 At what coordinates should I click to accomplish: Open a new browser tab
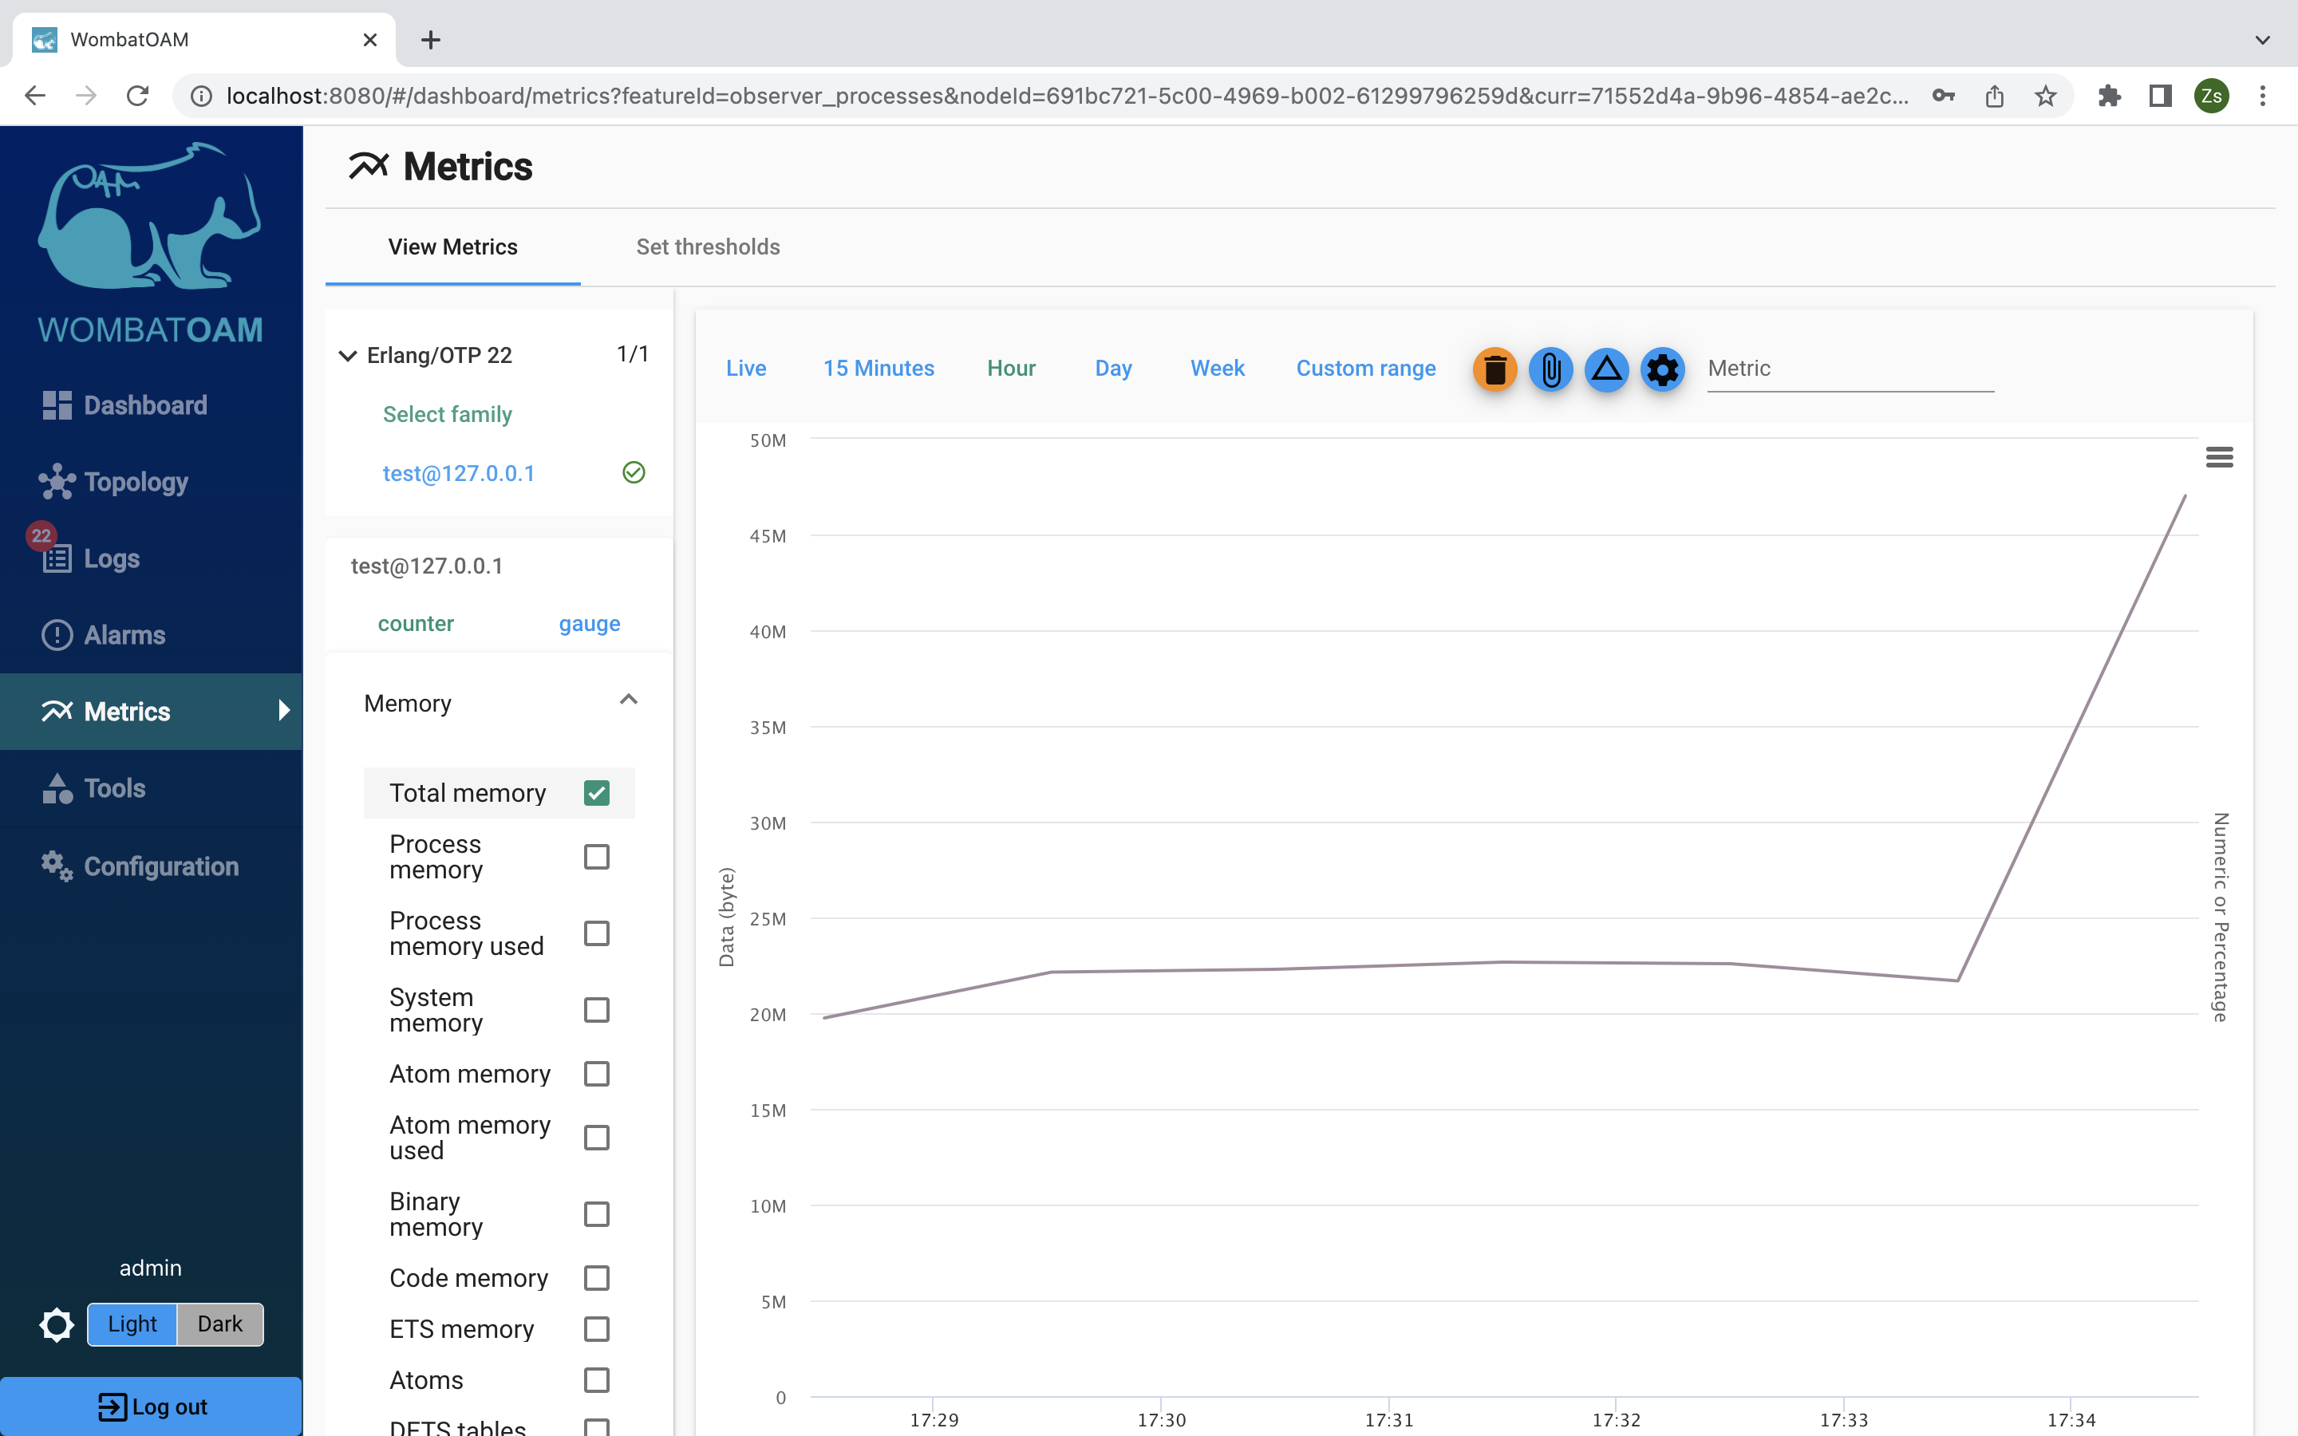point(431,40)
